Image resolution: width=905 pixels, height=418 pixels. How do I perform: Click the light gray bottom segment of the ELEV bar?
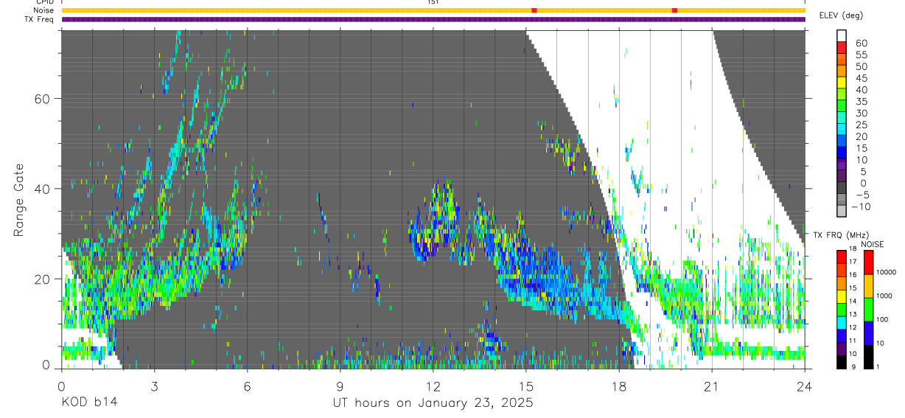pos(842,211)
